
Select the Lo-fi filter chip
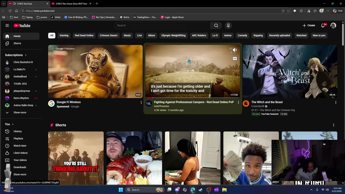click(x=215, y=35)
